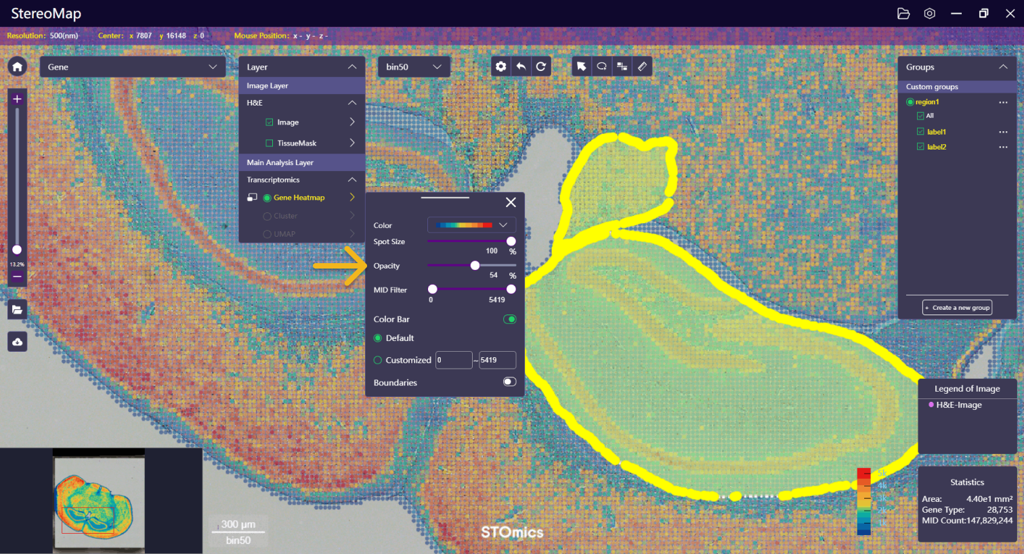
Task: Open the Gene dropdown selector
Action: (x=132, y=67)
